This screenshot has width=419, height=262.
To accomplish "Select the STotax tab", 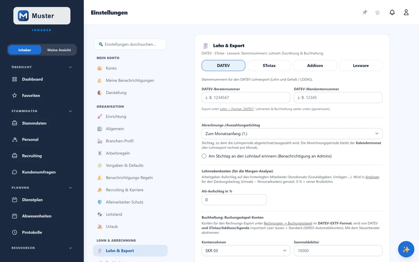I will click(269, 65).
